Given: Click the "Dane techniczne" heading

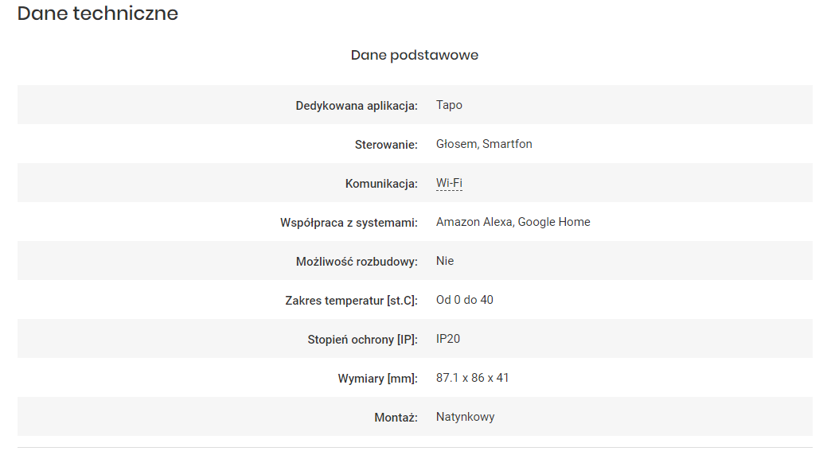Looking at the screenshot, I should point(98,14).
